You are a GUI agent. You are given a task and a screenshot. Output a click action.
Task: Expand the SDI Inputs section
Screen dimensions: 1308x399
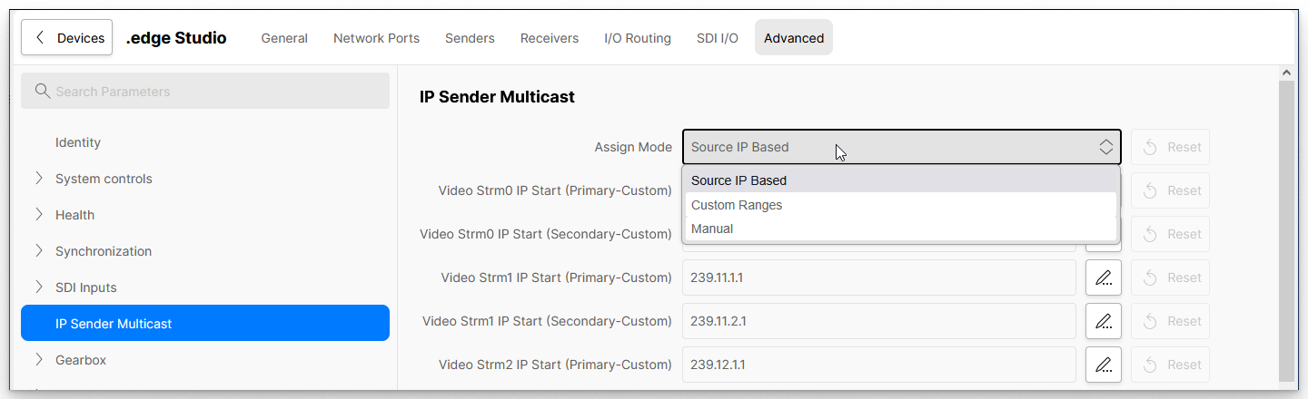pyautogui.click(x=39, y=287)
